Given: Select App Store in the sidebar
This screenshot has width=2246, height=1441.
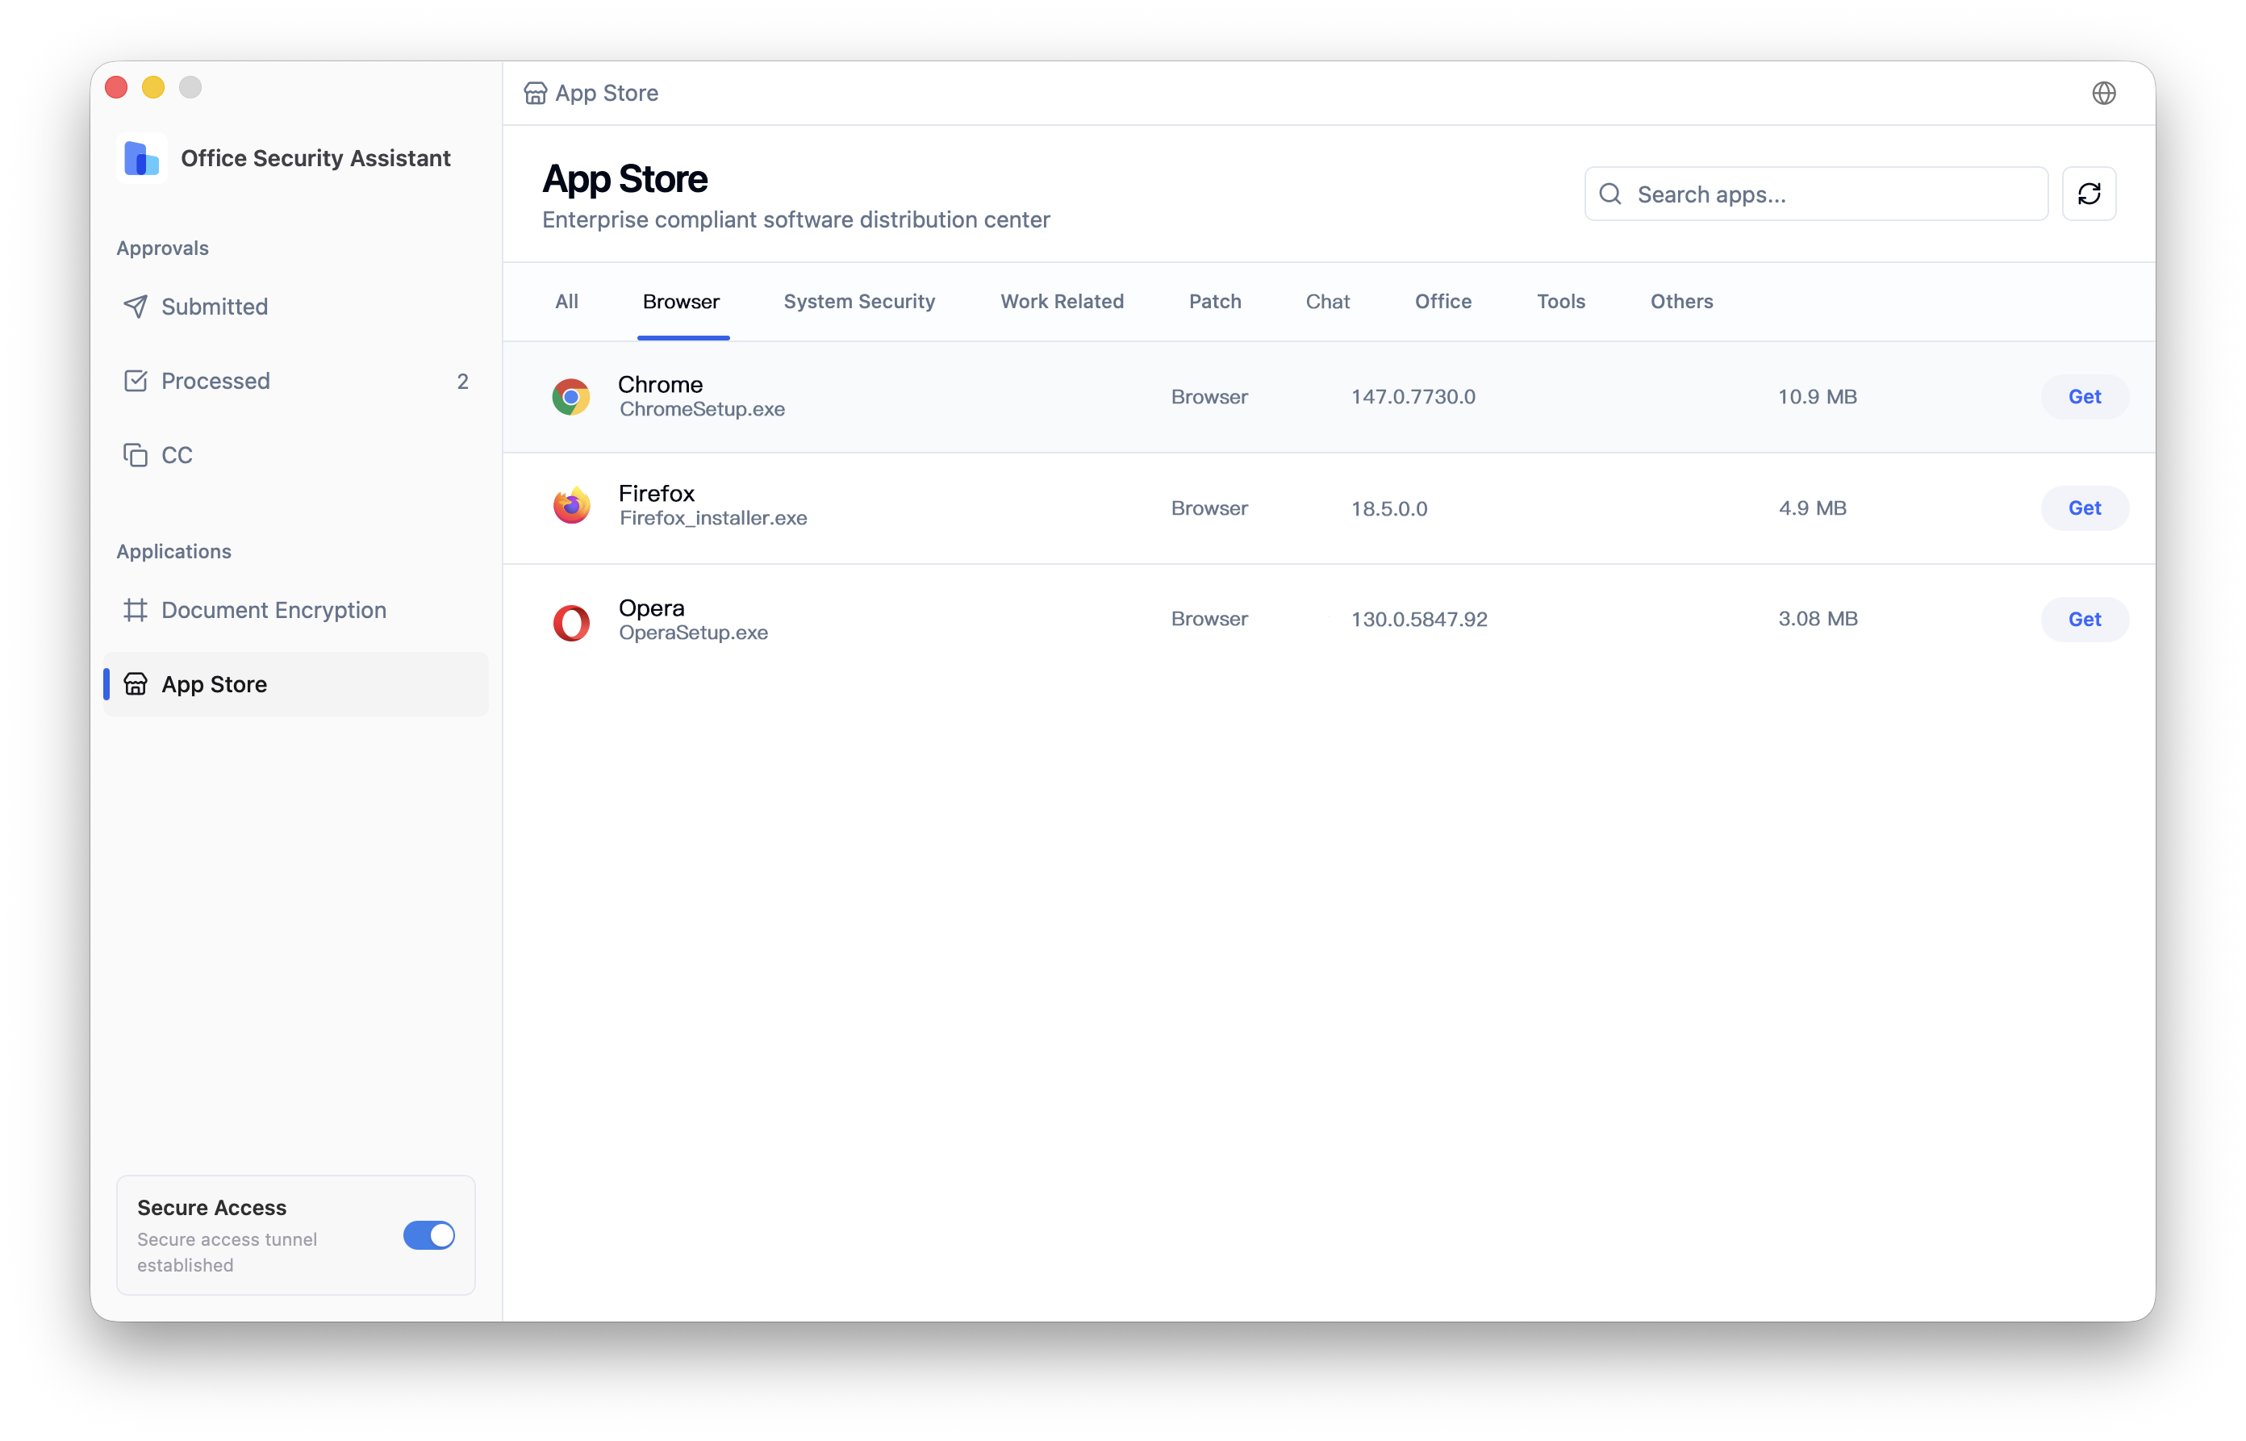Looking at the screenshot, I should [215, 684].
